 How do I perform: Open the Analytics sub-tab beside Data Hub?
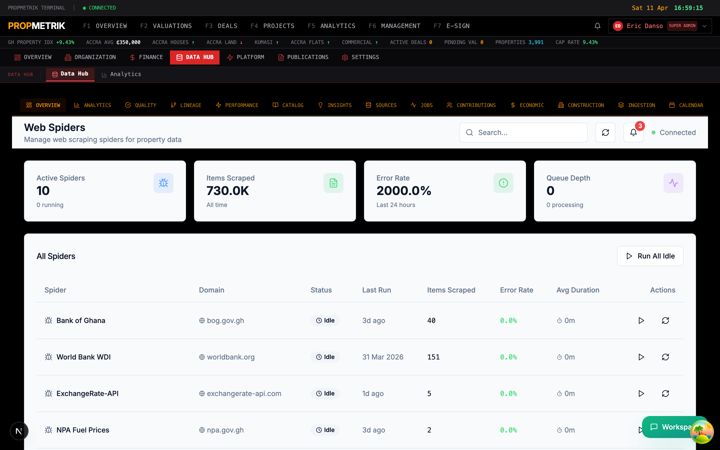[x=121, y=74]
